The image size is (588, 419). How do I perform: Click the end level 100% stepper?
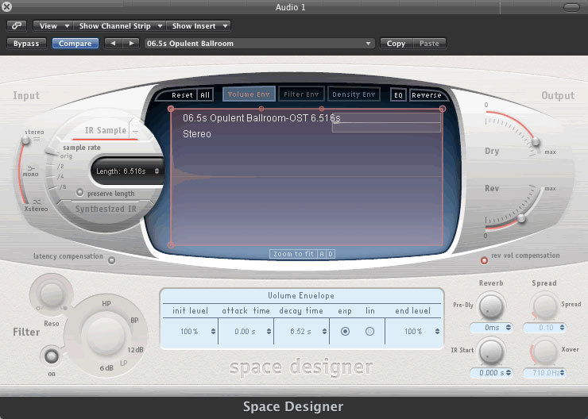(x=437, y=332)
